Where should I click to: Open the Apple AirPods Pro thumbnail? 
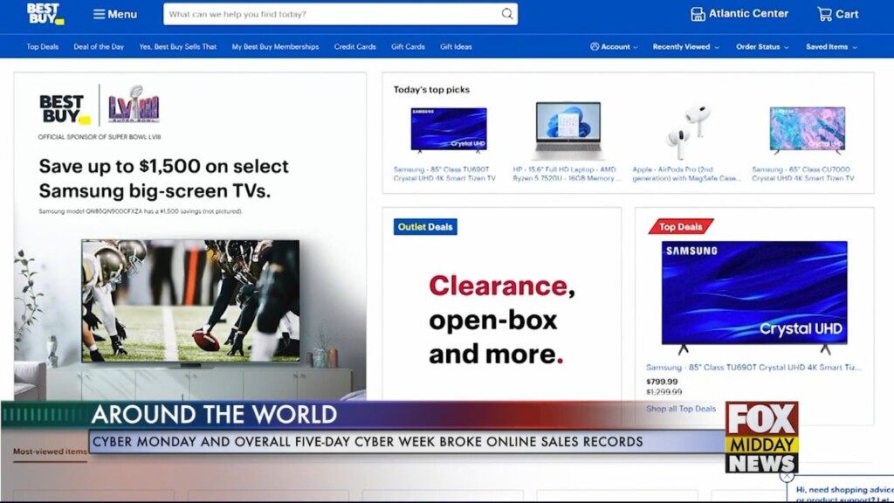click(x=688, y=131)
